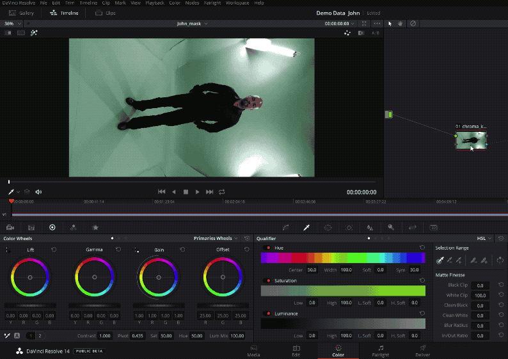Open the Motion Effects star icon

coord(95,227)
